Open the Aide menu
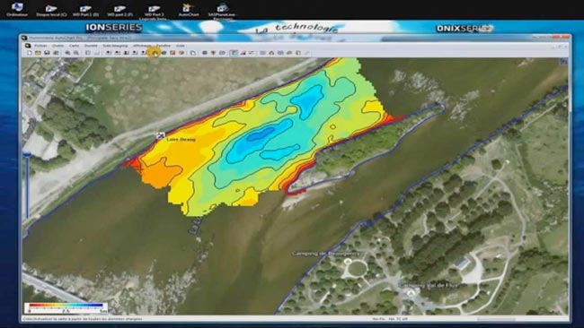The width and height of the screenshot is (584, 328). click(181, 46)
